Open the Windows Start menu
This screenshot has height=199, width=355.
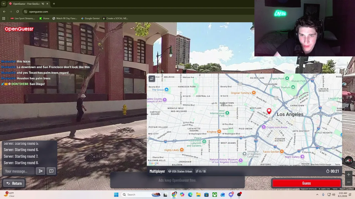[116, 195]
